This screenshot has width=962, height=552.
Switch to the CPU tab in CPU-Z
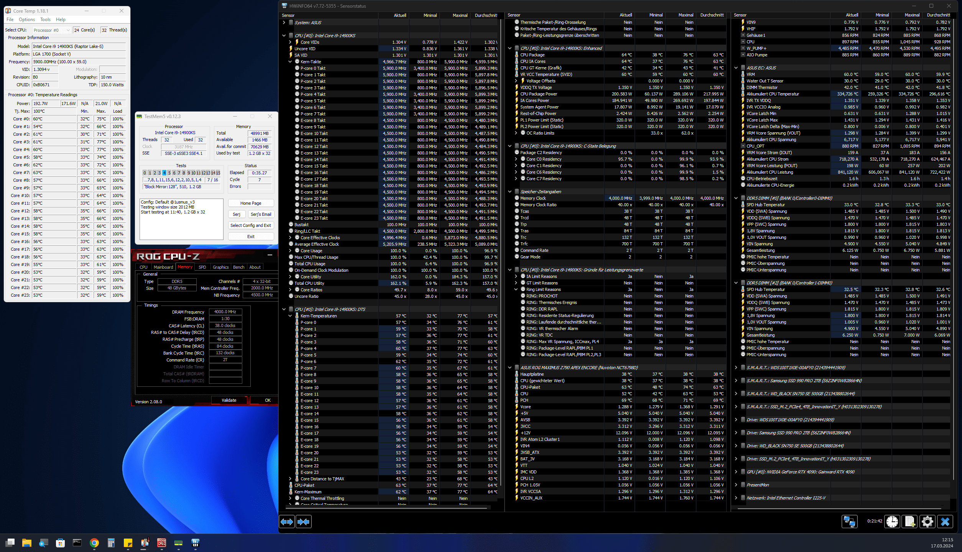[x=143, y=267]
